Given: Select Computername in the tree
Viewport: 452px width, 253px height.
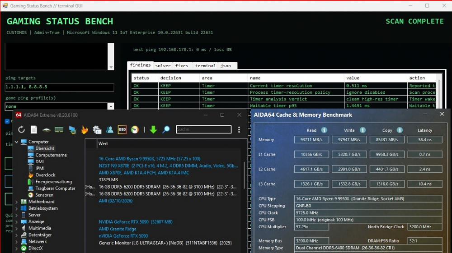Looking at the screenshot, I should (51, 155).
